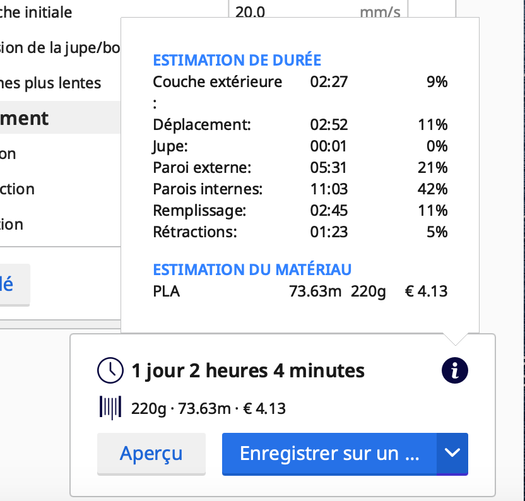The image size is (525, 501).
Task: Click the 00:01 Jupe duration
Action: point(329,146)
